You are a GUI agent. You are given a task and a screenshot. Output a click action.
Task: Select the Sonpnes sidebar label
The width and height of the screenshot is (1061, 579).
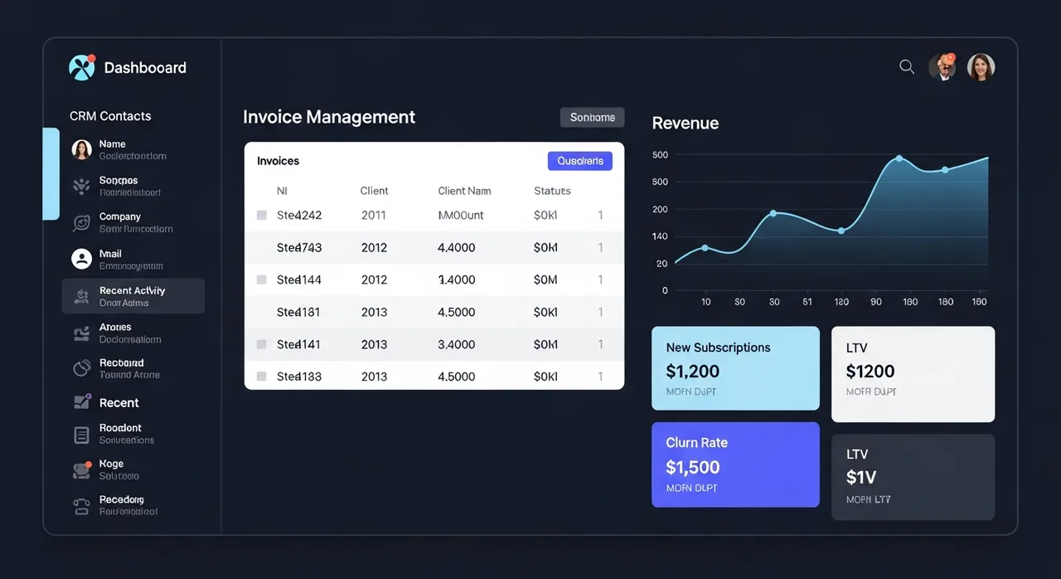pyautogui.click(x=119, y=180)
